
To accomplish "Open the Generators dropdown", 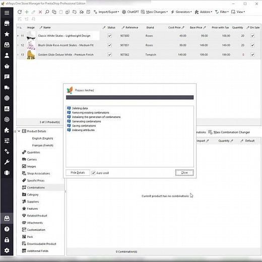I will pos(181,12).
